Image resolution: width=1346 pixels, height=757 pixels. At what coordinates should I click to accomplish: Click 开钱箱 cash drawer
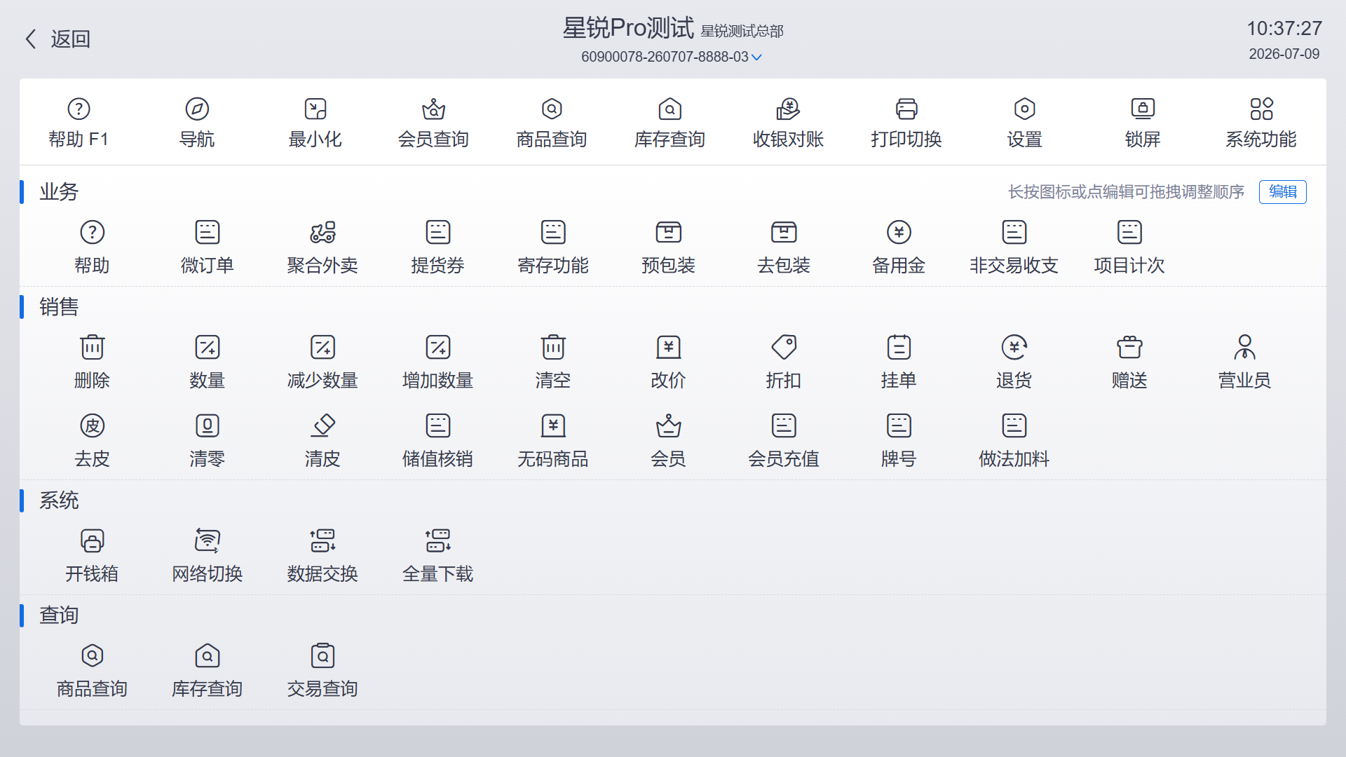pyautogui.click(x=92, y=556)
